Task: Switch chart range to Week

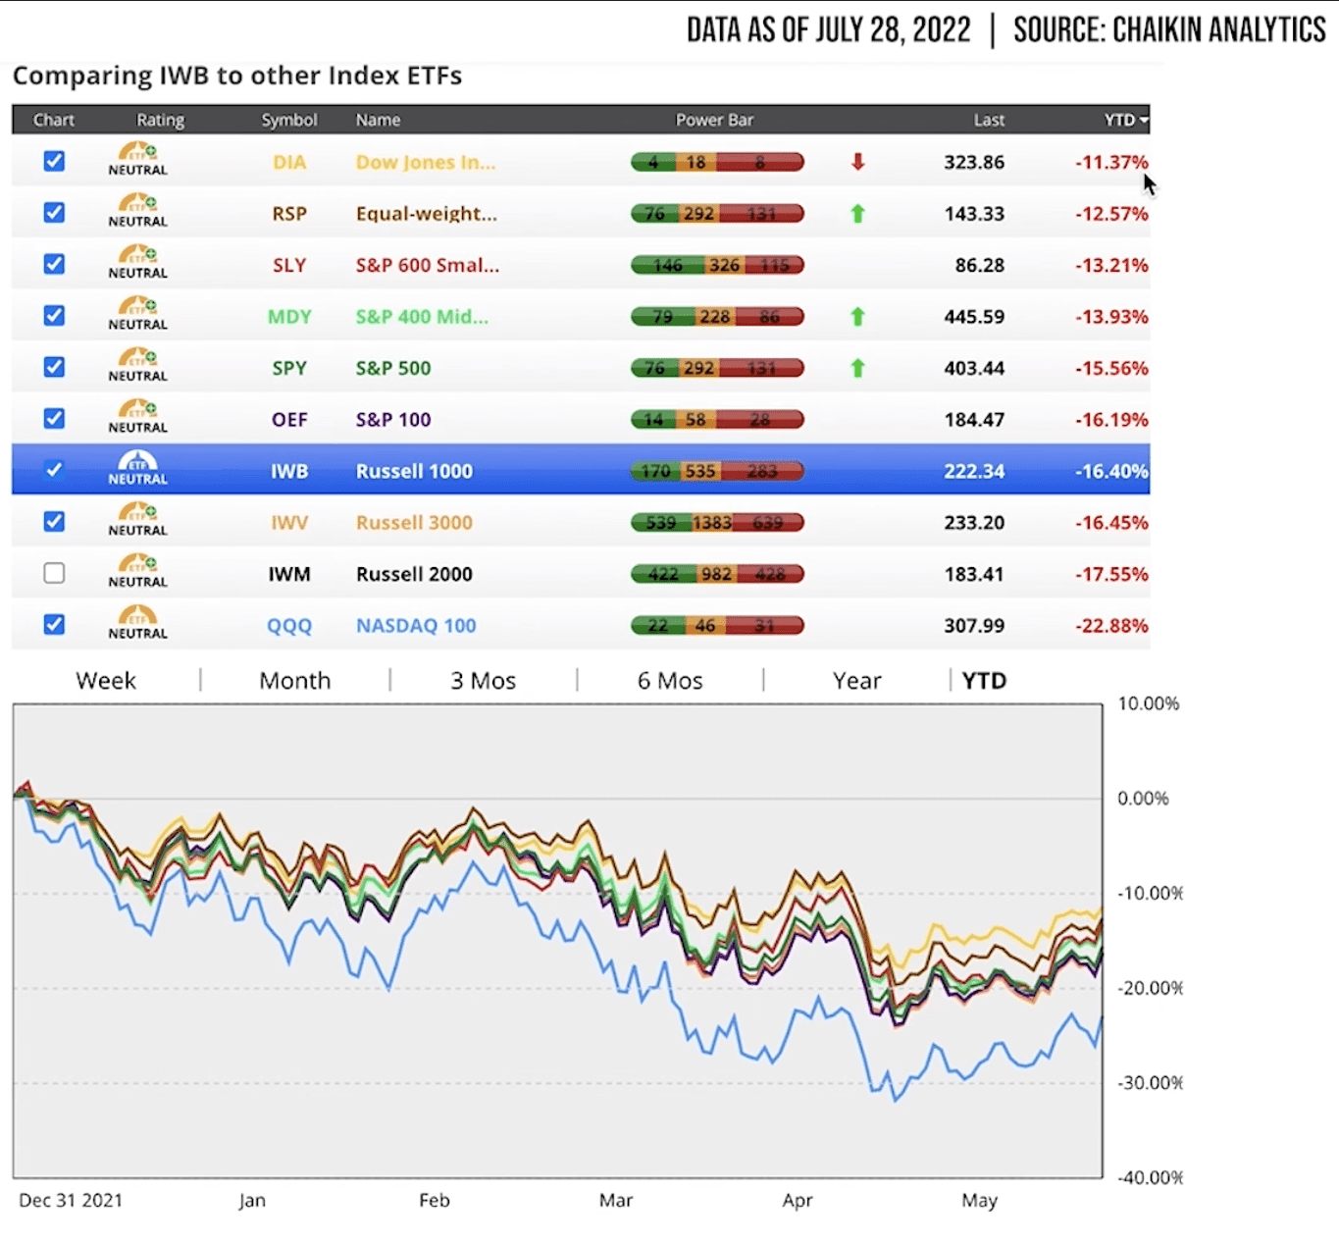Action: (106, 680)
